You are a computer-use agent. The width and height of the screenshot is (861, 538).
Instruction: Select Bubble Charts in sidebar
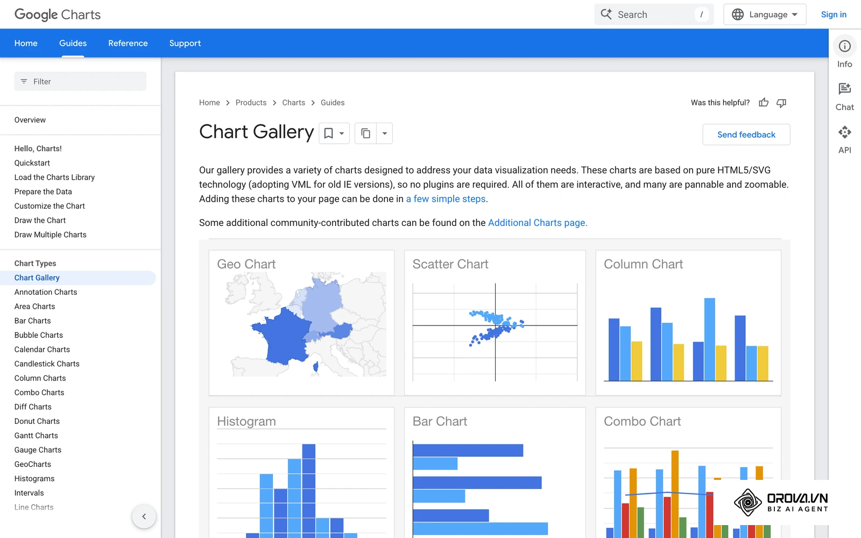pyautogui.click(x=39, y=335)
